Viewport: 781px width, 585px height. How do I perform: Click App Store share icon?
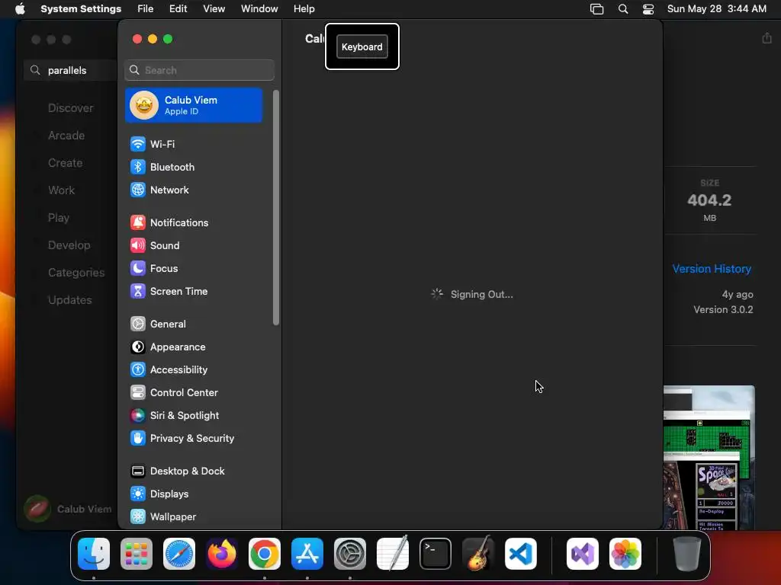pos(767,38)
